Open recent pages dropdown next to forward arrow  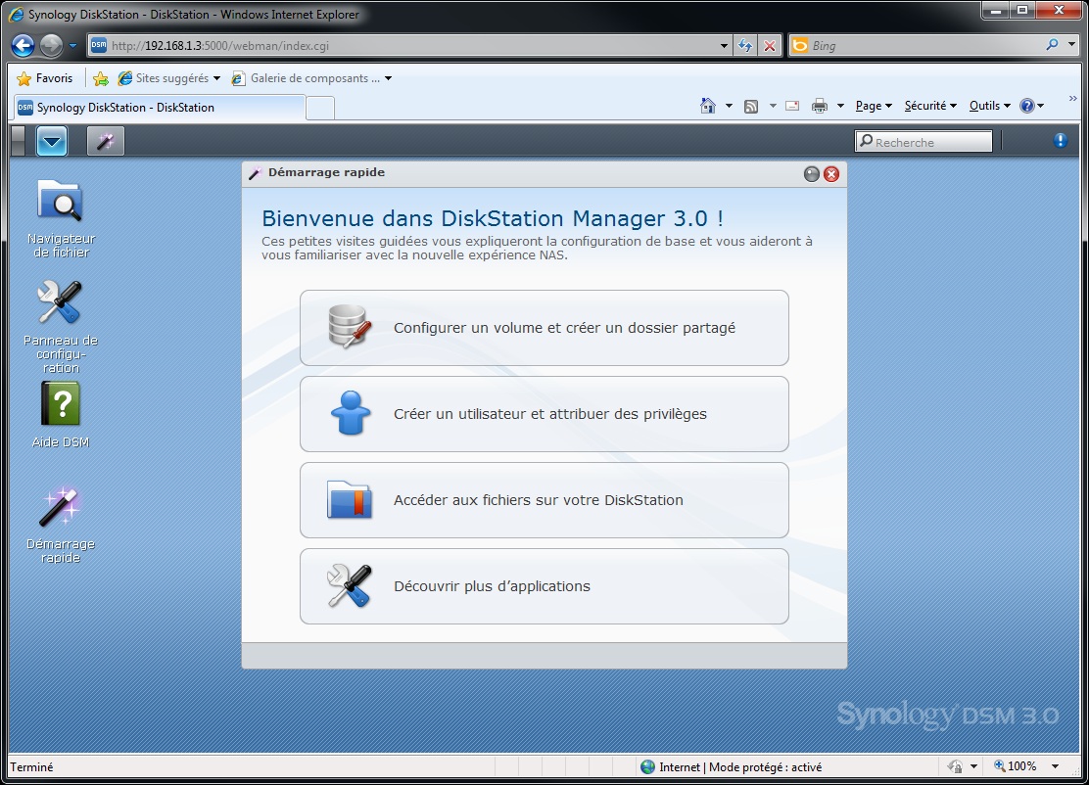tap(72, 46)
